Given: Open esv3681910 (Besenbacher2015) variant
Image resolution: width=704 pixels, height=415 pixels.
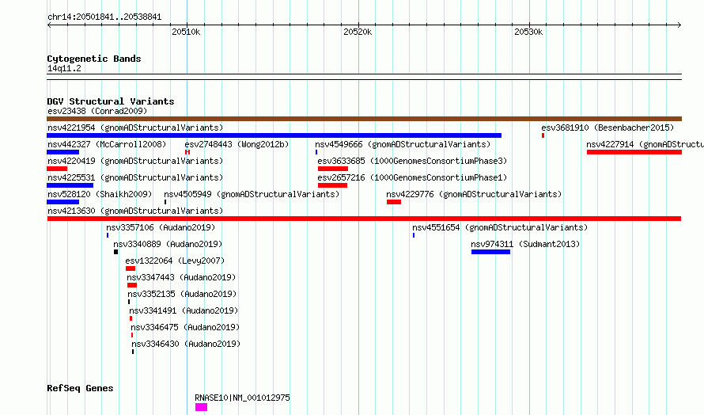Looking at the screenshot, I should [607, 128].
